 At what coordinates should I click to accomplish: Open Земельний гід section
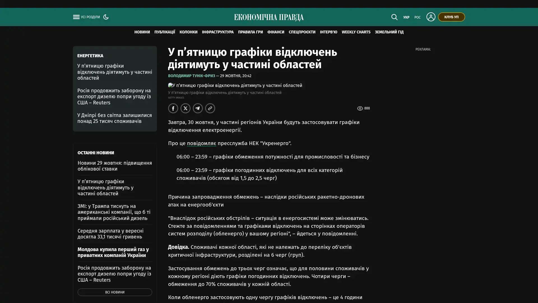(x=389, y=32)
